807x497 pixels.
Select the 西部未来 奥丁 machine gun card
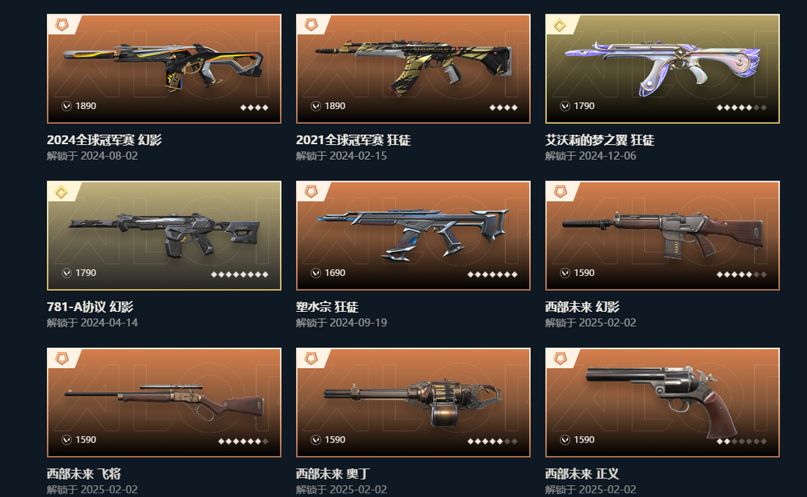pos(412,402)
